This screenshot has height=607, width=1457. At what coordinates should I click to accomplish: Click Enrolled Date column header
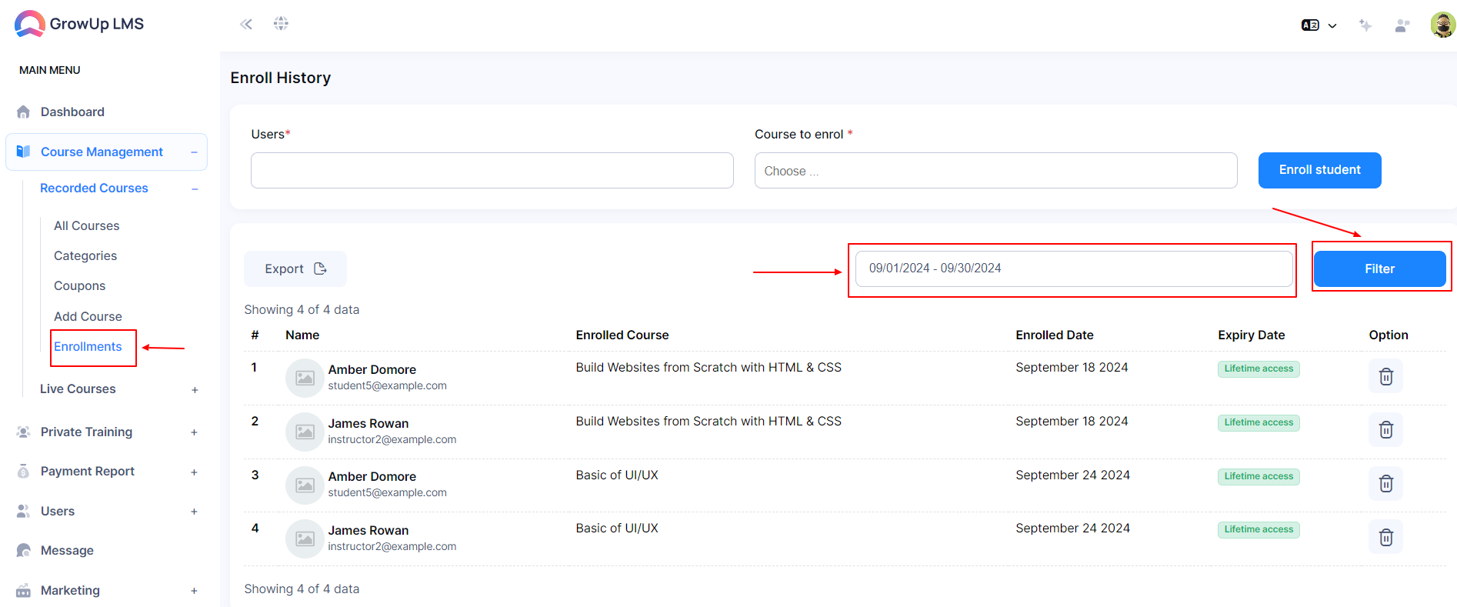coord(1055,335)
